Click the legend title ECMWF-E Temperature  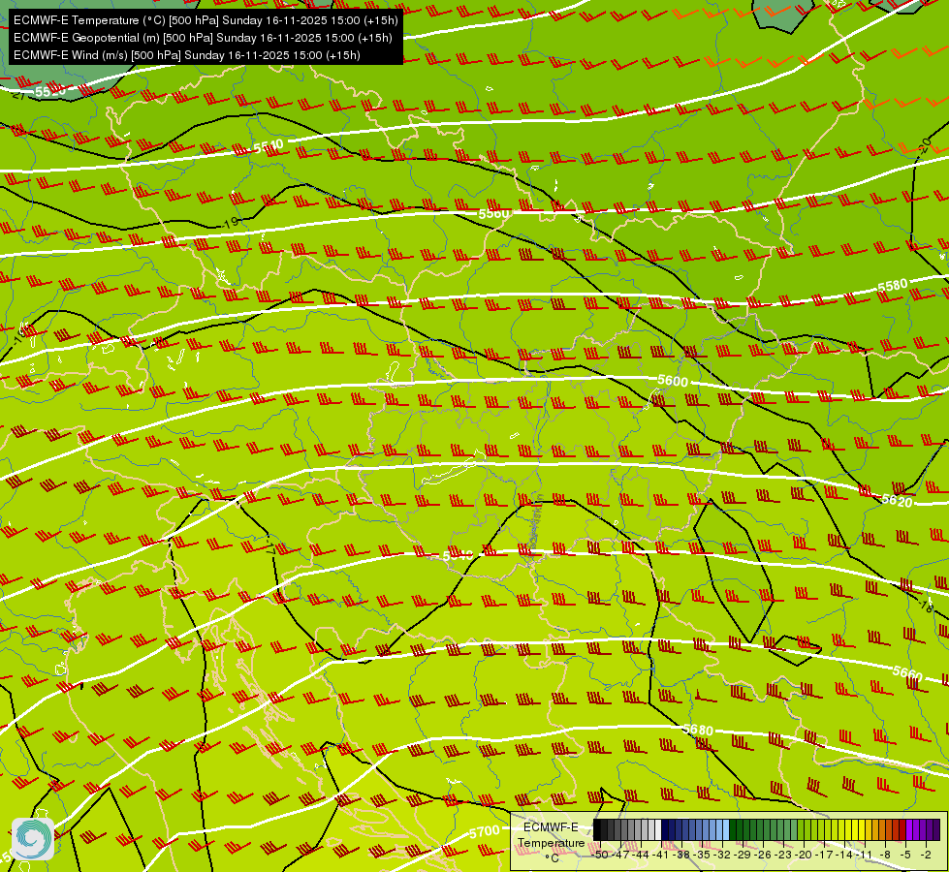point(551,835)
